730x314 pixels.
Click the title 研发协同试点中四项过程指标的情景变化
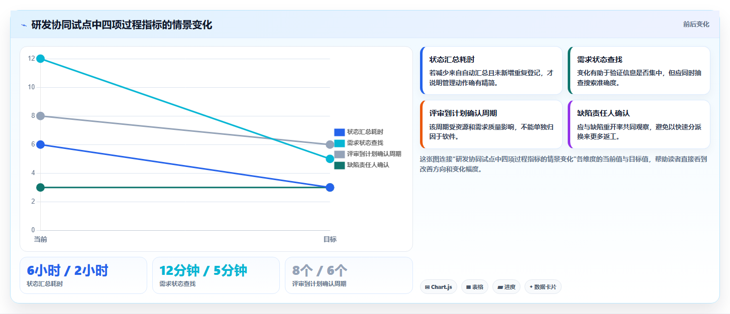[x=122, y=25]
